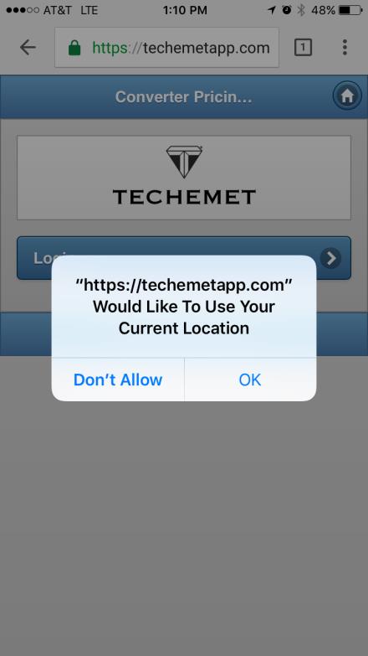
Task: Tap OK to allow location
Action: click(x=250, y=380)
